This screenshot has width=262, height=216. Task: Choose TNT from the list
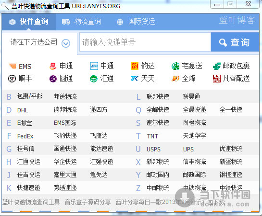(152, 136)
